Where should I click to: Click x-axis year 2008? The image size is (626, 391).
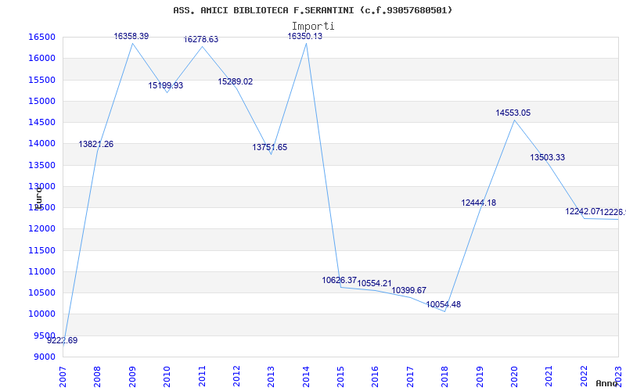[97, 376]
